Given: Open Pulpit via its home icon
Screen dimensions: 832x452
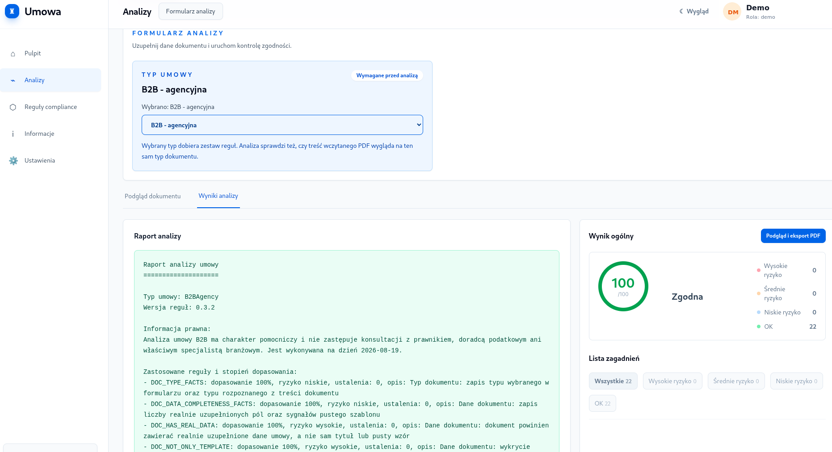Looking at the screenshot, I should pos(13,54).
